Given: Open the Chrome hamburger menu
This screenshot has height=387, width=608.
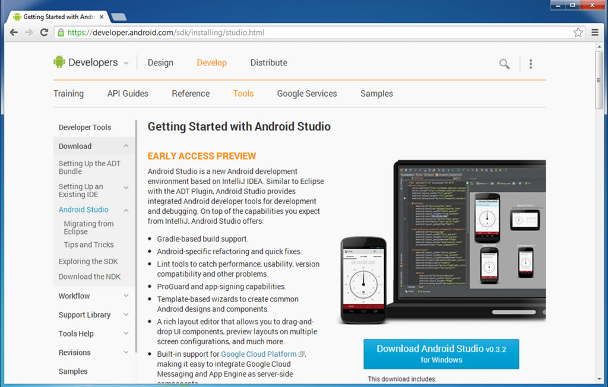Looking at the screenshot, I should pyautogui.click(x=595, y=33).
